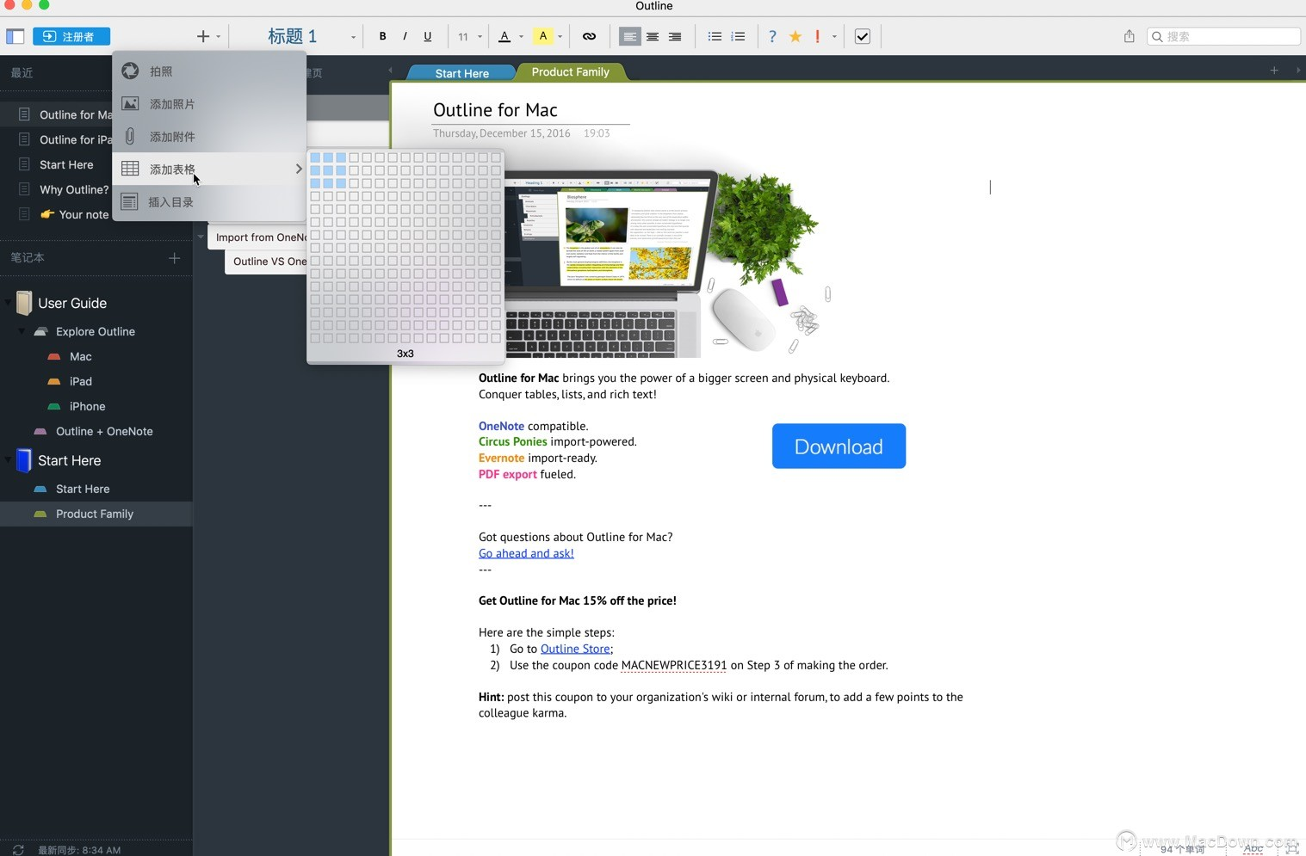Open the iPhone section
This screenshot has width=1306, height=856.
pyautogui.click(x=87, y=406)
